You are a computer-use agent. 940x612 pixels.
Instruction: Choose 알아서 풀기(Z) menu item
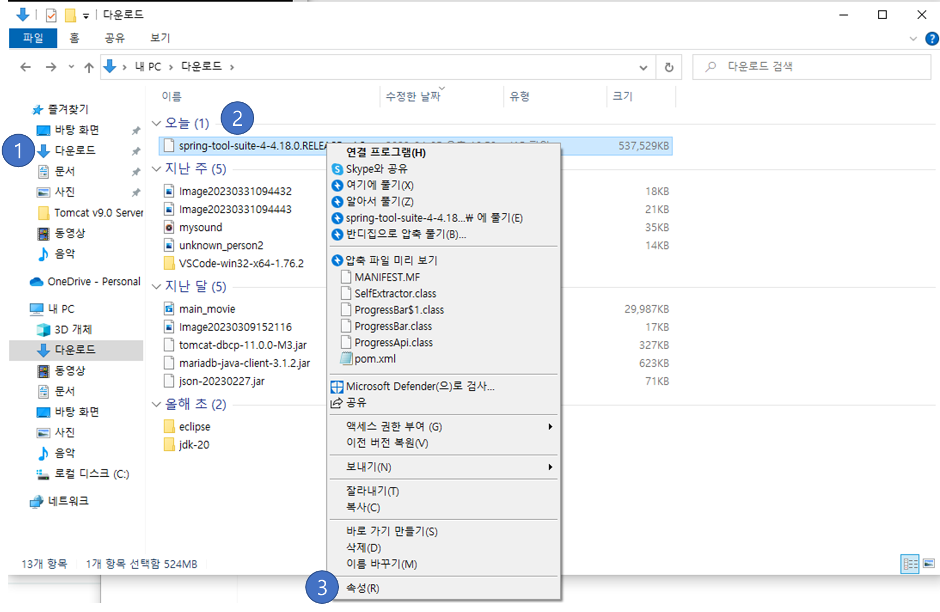coord(443,202)
